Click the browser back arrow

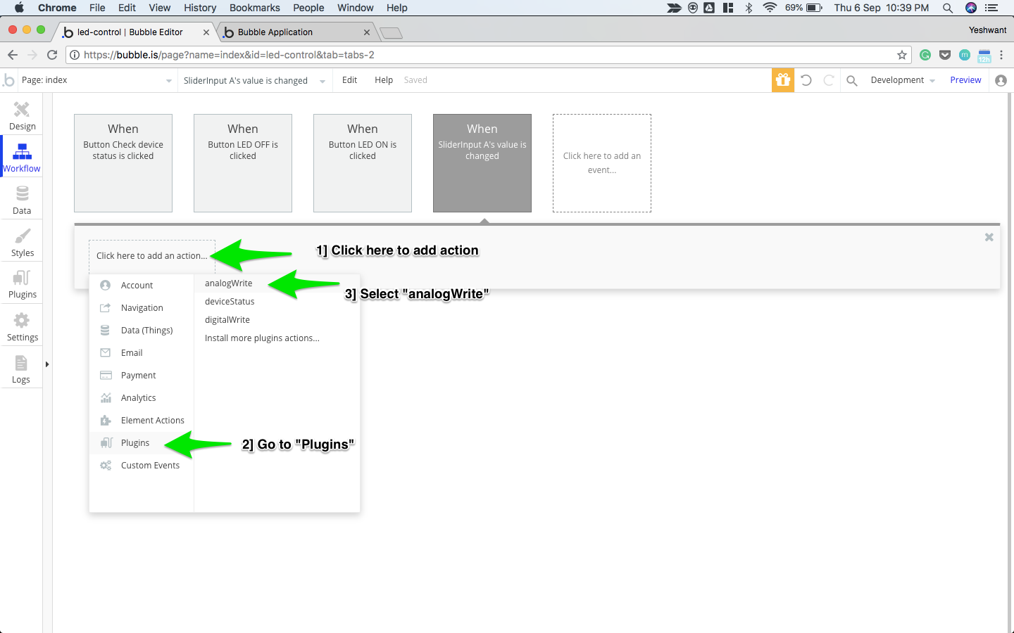click(x=12, y=55)
